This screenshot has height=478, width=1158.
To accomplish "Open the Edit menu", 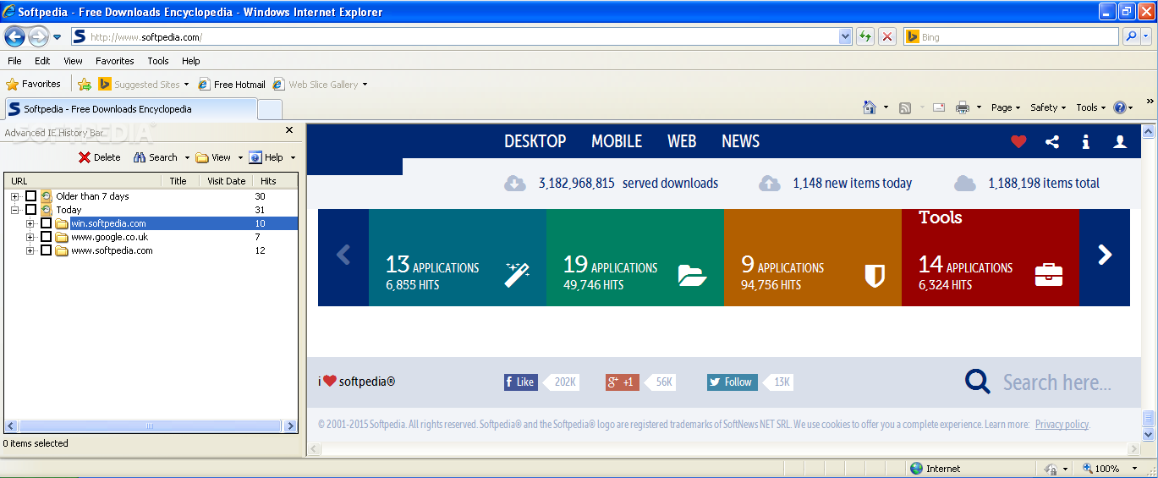I will [x=42, y=61].
